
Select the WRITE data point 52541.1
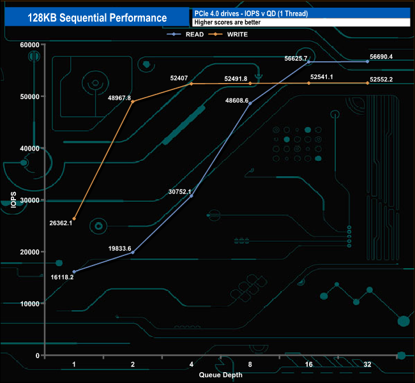click(x=308, y=83)
